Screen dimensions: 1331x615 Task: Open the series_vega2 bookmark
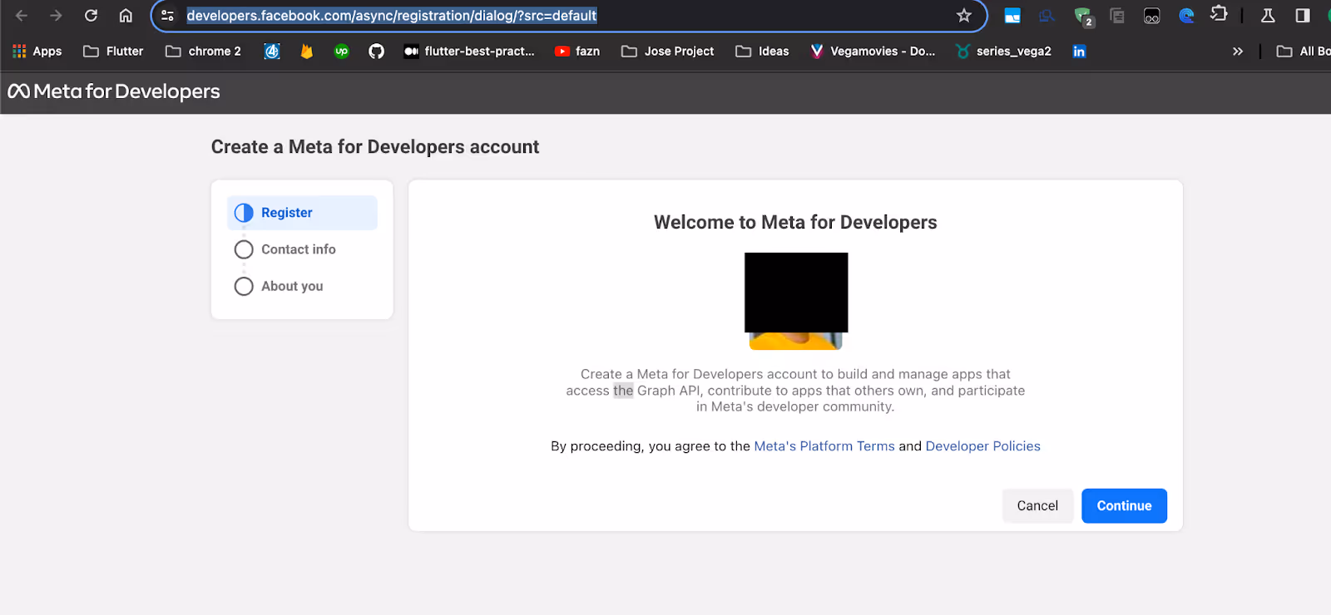(1003, 51)
